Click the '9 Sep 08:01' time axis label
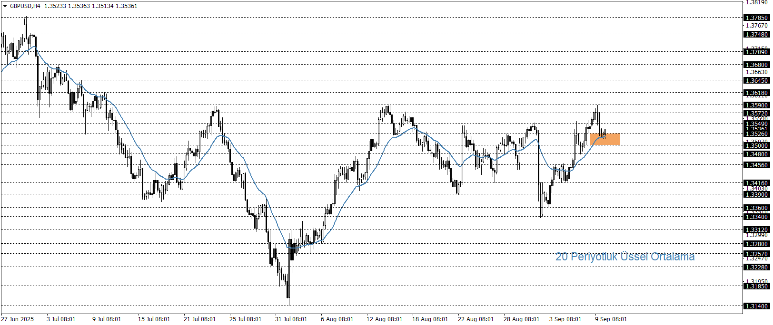 click(611, 319)
